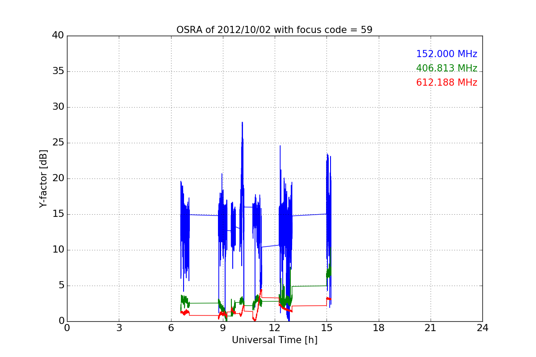The image size is (536, 357).
Task: Click the x-axis tick label 12
Action: click(x=275, y=328)
